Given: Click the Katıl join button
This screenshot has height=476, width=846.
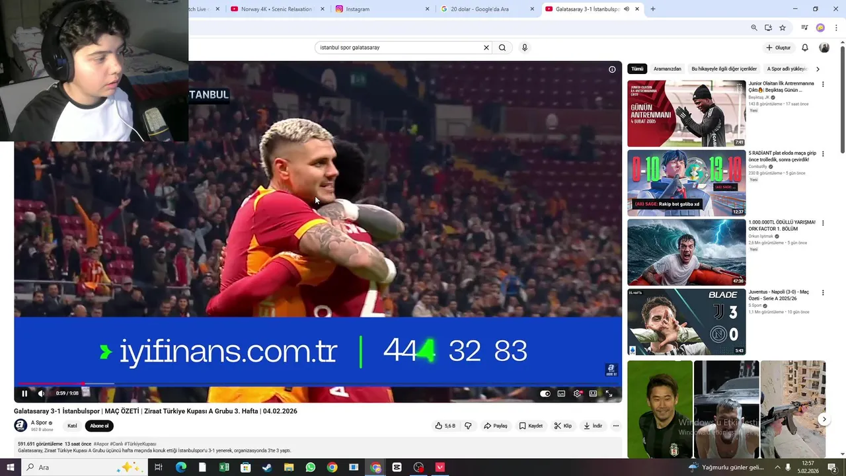Looking at the screenshot, I should point(73,426).
